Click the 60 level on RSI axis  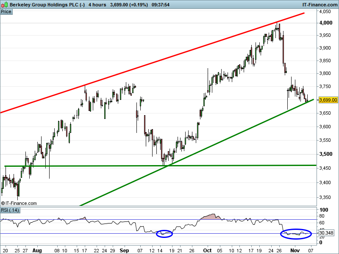[x=322, y=223]
